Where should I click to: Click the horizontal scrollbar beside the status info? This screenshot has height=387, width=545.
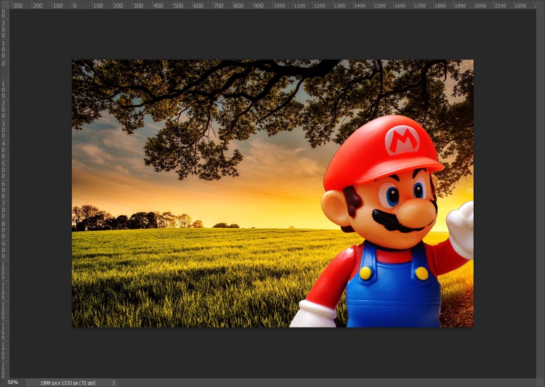coord(327,383)
